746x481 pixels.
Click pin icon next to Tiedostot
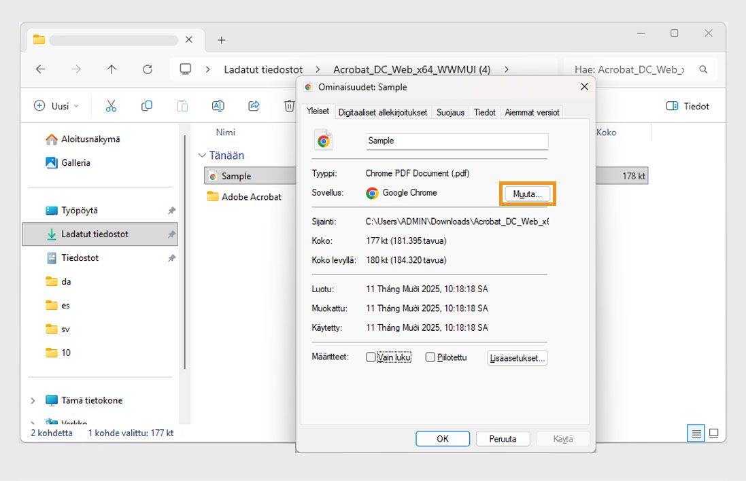click(172, 258)
